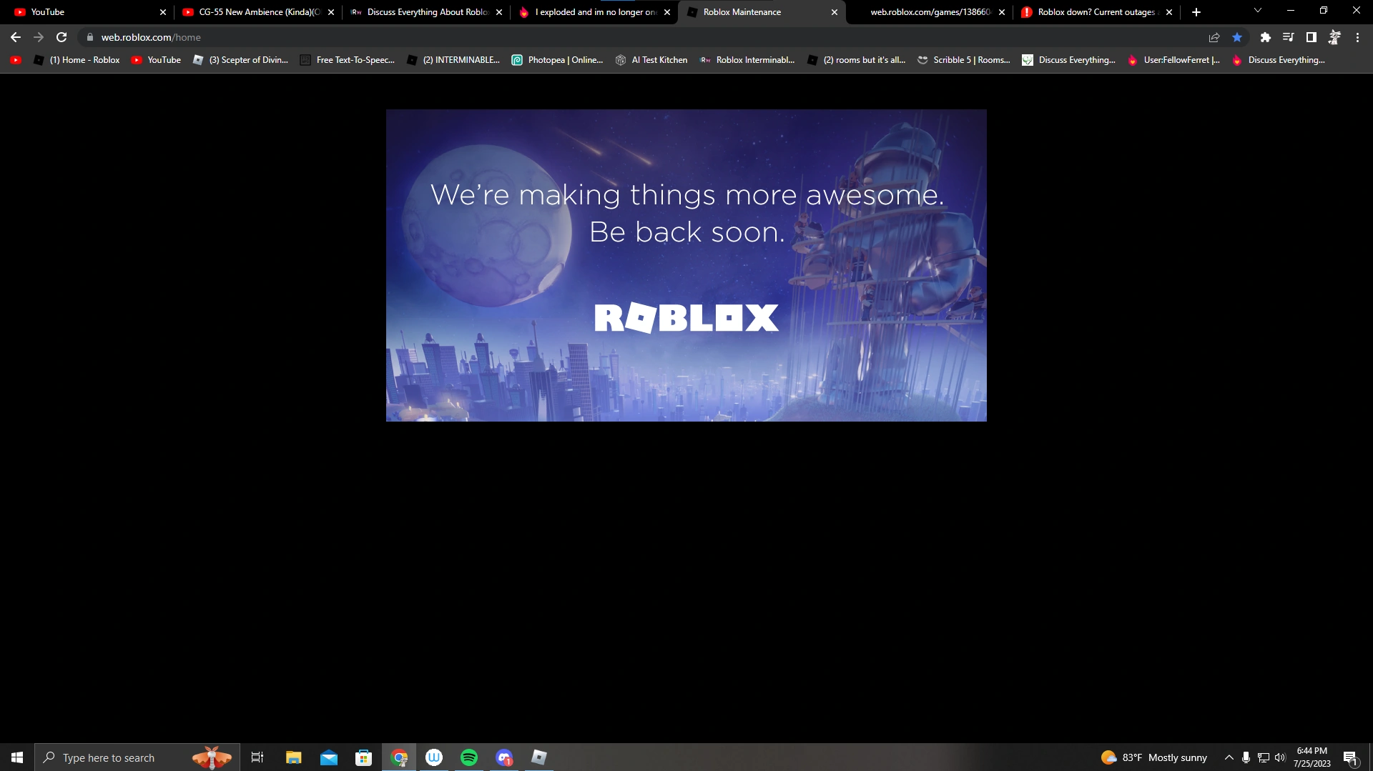Open the Chrome three-dot menu
This screenshot has height=771, width=1373.
(x=1357, y=37)
